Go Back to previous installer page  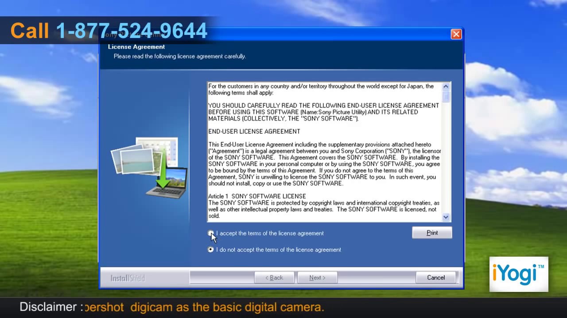click(274, 278)
